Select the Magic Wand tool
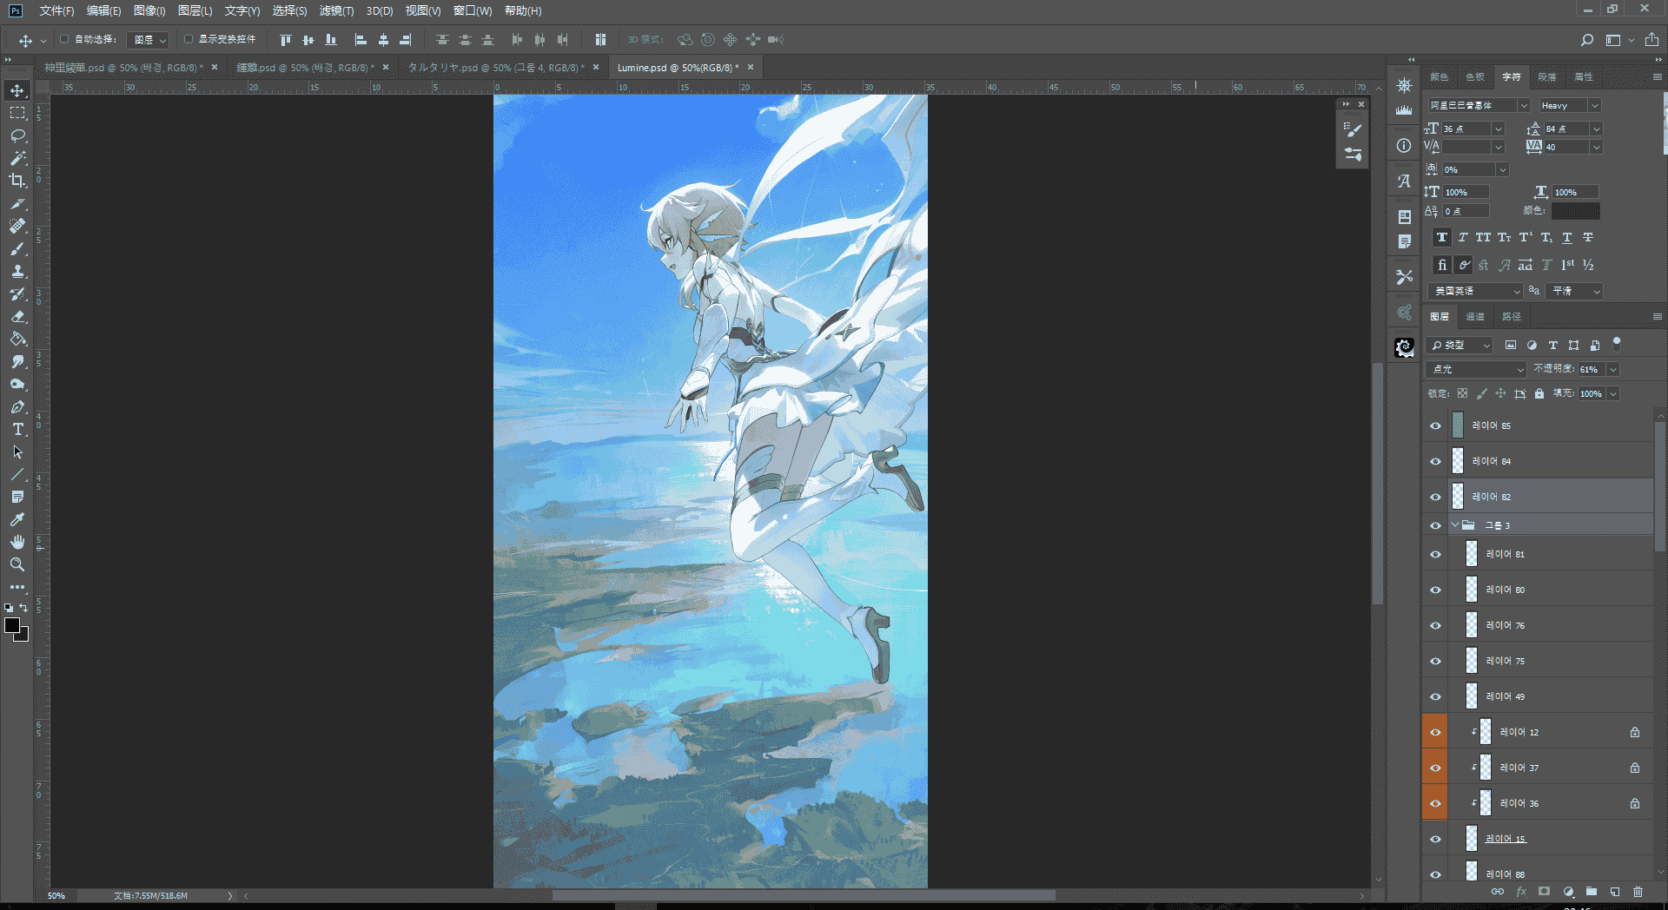The width and height of the screenshot is (1668, 910). coord(17,158)
